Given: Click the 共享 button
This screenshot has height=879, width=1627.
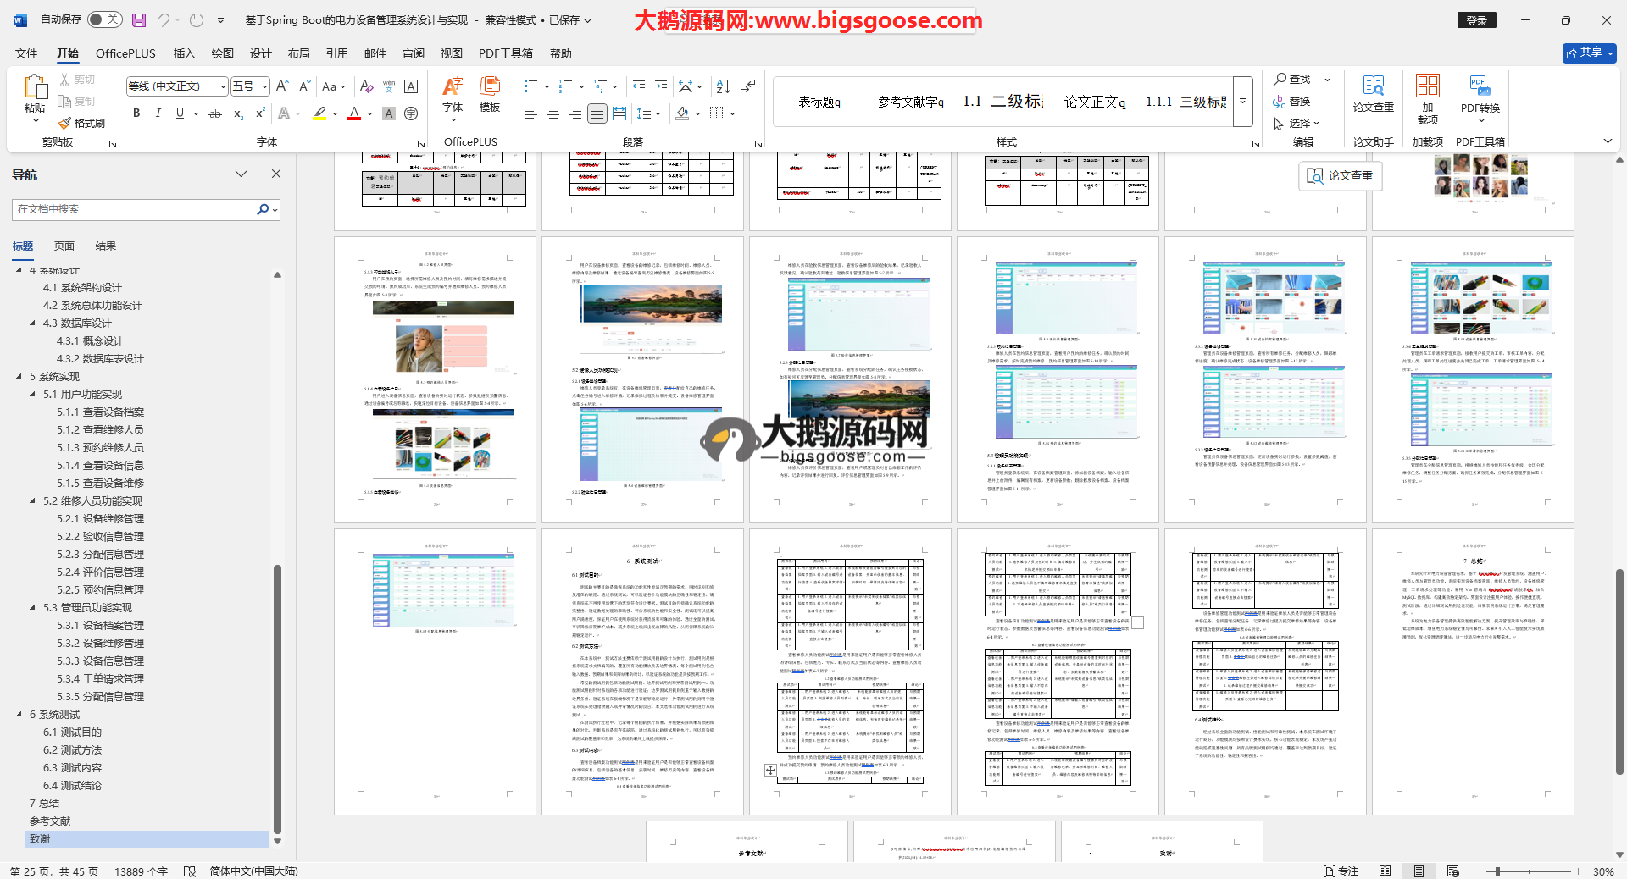Looking at the screenshot, I should [1589, 53].
